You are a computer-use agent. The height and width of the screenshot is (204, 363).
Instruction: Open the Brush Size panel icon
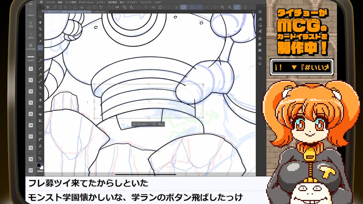(x=260, y=31)
